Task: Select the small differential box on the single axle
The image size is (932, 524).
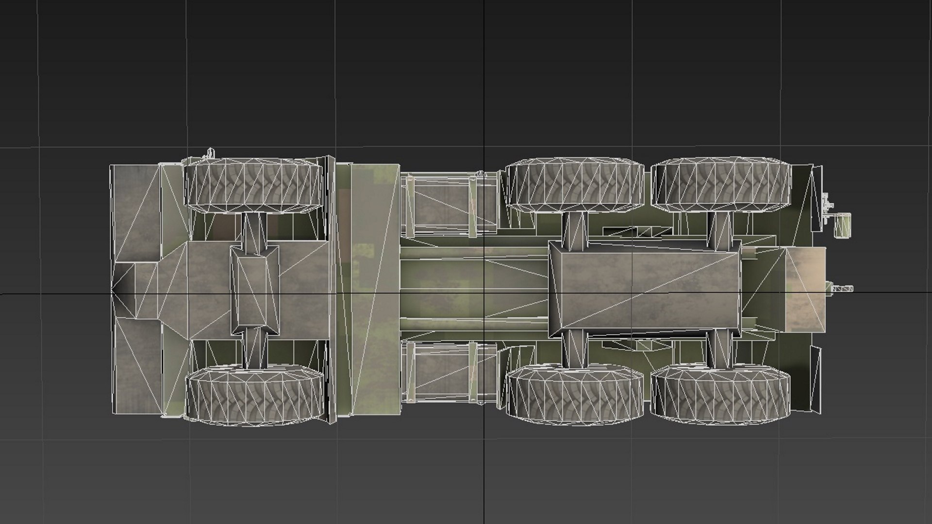Action: pyautogui.click(x=255, y=290)
